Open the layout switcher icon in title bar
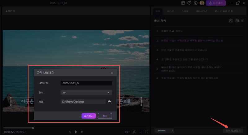248x135 pixels. pos(183,3)
